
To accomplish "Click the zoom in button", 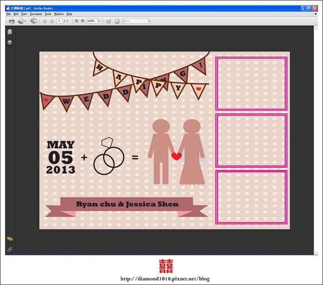I will tap(83, 21).
